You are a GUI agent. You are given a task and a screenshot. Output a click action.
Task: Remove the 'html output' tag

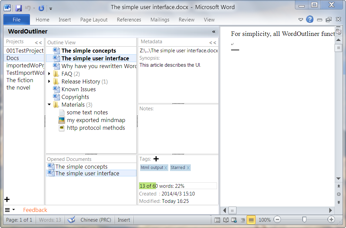pyautogui.click(x=166, y=168)
